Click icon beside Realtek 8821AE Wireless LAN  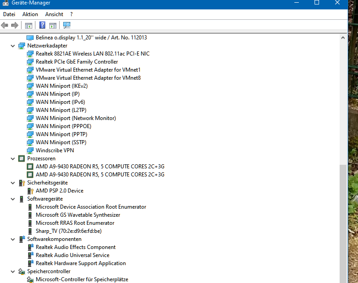pos(30,54)
